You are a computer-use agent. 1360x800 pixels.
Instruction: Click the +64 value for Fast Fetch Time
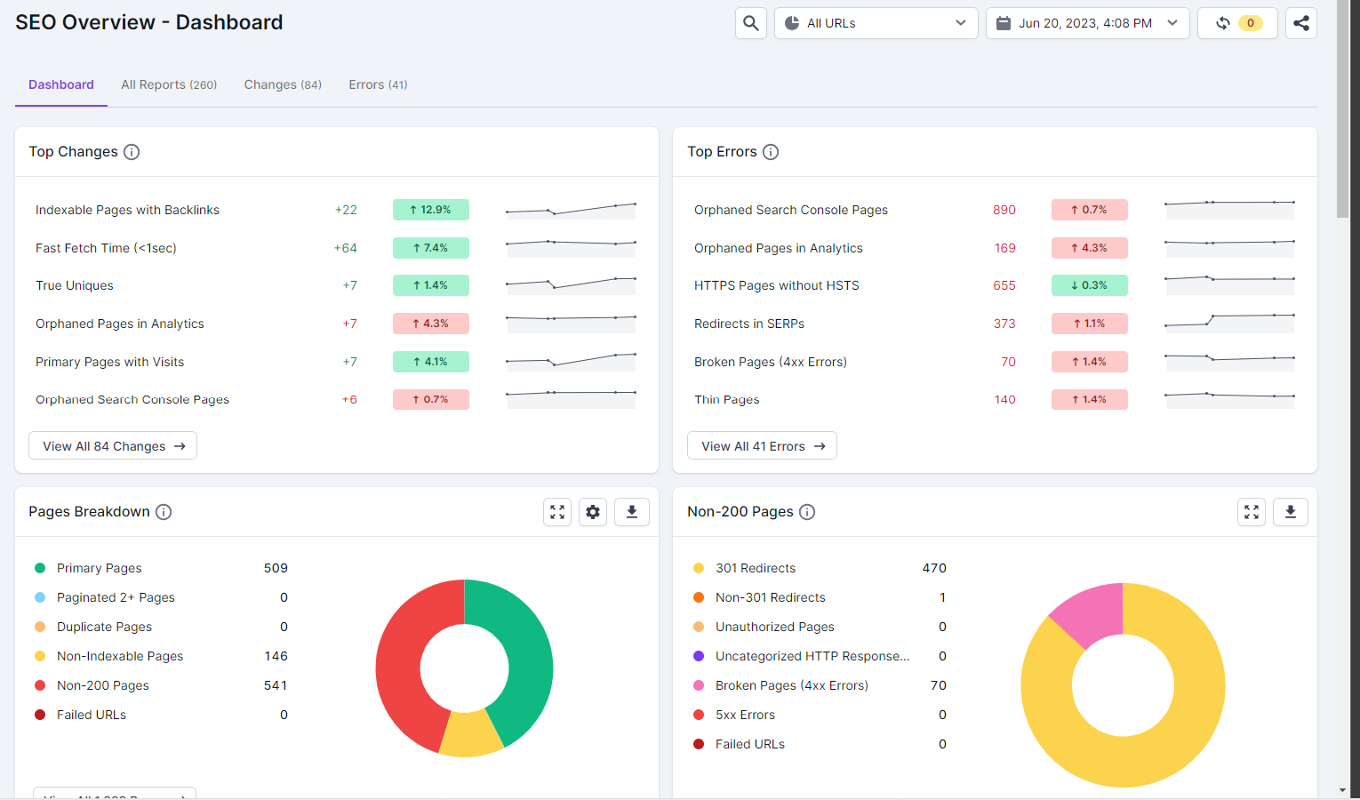pos(346,248)
